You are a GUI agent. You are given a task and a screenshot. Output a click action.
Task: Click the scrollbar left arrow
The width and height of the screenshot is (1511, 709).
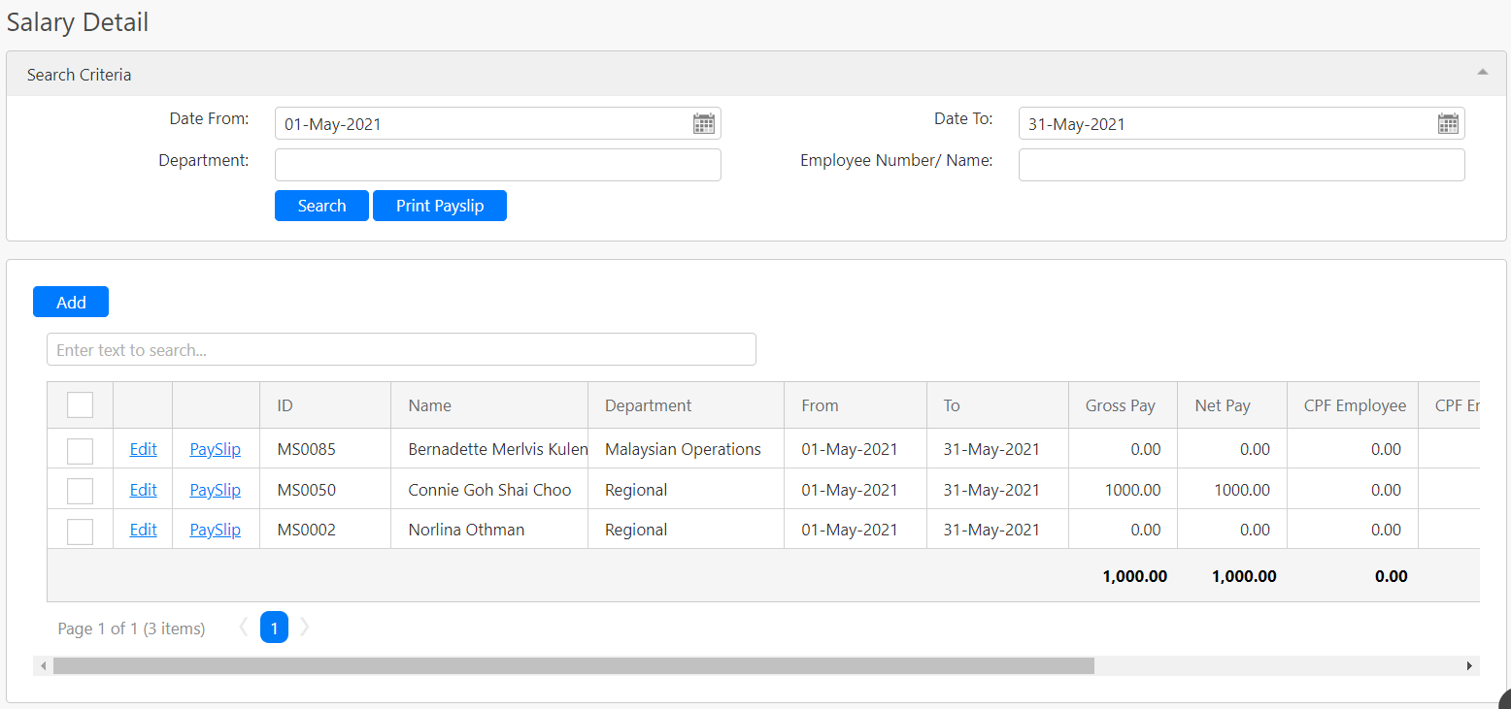click(x=42, y=665)
